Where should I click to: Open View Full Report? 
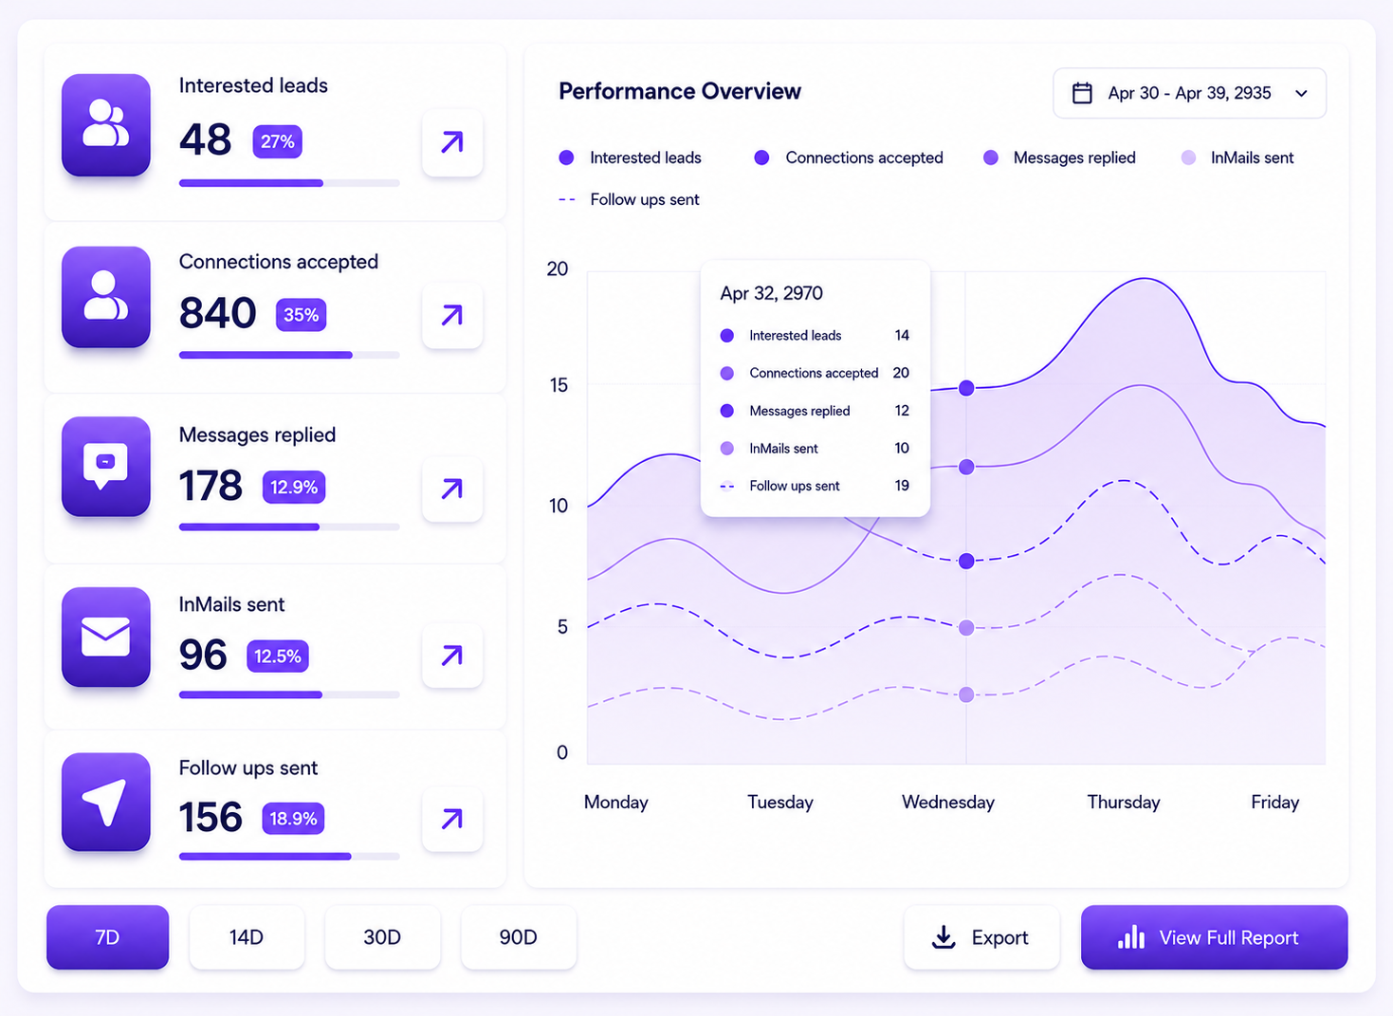click(1215, 937)
